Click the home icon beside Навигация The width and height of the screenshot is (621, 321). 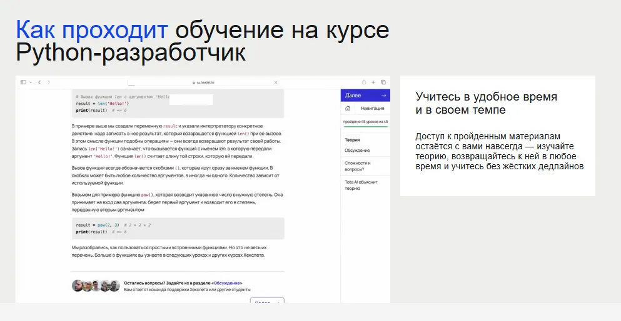coord(348,108)
